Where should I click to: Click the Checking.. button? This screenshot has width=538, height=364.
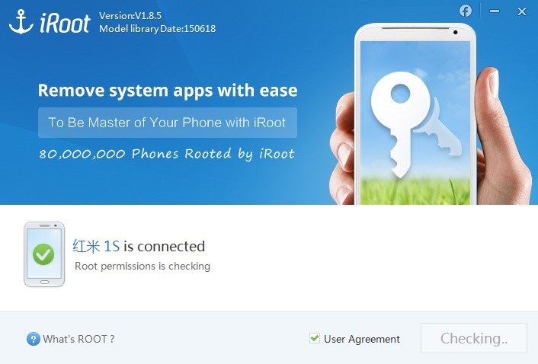[x=474, y=338]
